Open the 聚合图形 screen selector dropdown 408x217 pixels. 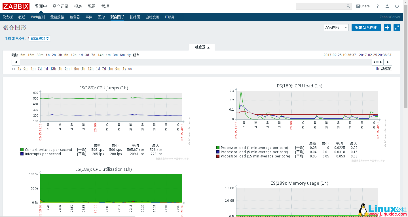coord(336,28)
